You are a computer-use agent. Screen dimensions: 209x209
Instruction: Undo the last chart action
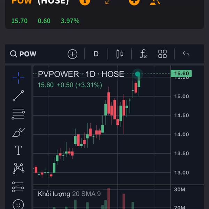pyautogui.click(x=186, y=54)
